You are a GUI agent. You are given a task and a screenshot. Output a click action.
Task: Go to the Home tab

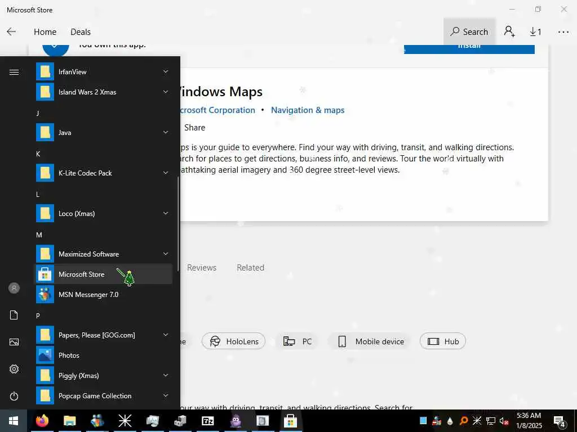tap(45, 32)
